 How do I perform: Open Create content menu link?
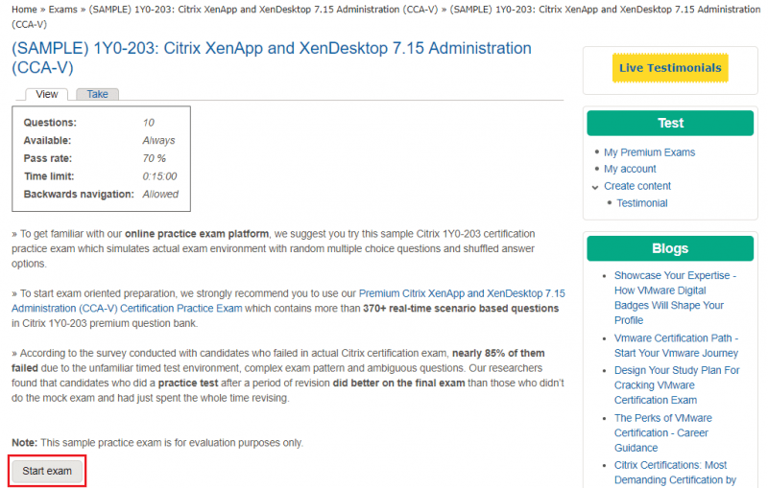pos(637,186)
